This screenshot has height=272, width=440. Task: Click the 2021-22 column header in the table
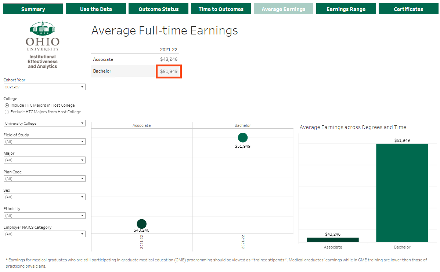pyautogui.click(x=169, y=50)
